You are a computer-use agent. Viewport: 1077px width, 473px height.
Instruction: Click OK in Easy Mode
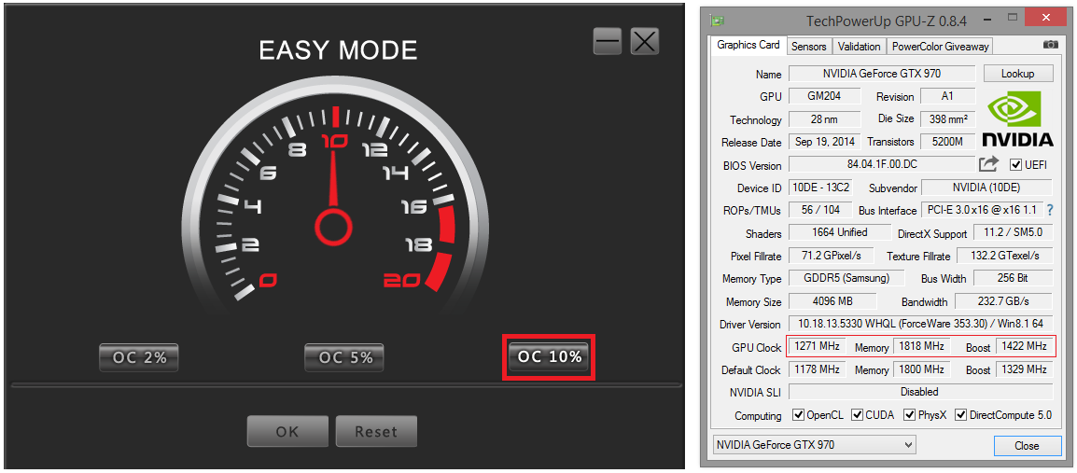(287, 431)
